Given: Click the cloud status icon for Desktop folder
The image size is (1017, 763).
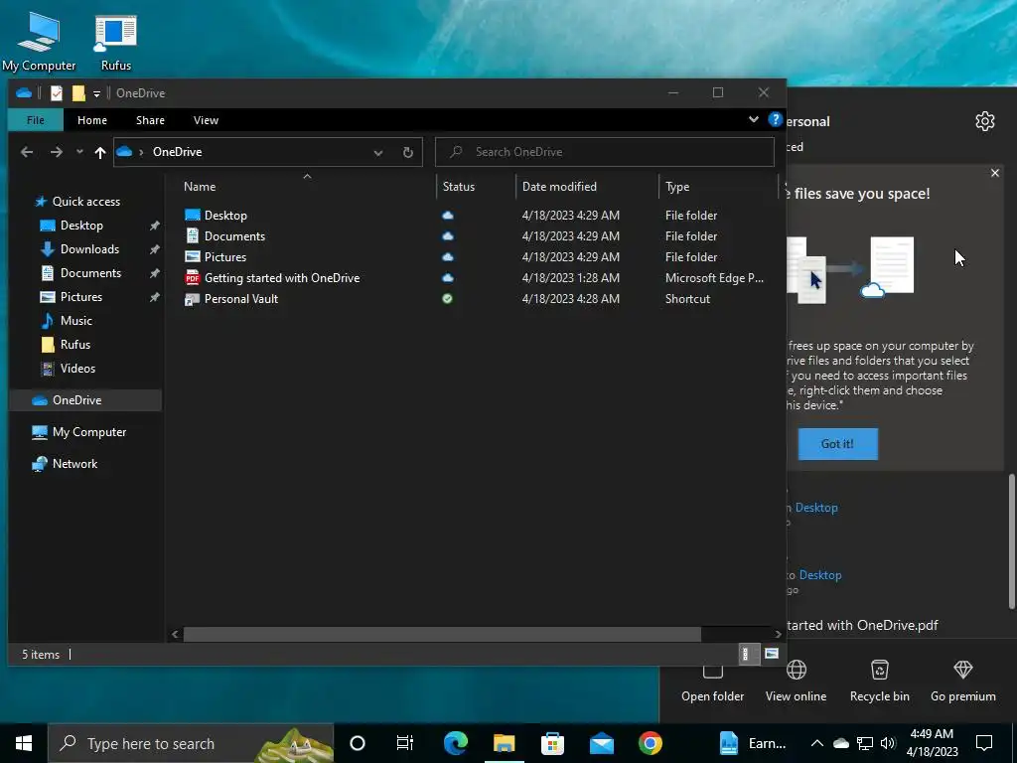Looking at the screenshot, I should 448,216.
